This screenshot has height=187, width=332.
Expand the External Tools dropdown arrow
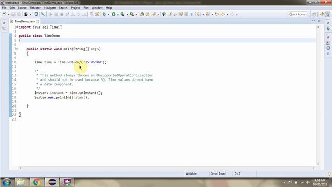pos(136,14)
